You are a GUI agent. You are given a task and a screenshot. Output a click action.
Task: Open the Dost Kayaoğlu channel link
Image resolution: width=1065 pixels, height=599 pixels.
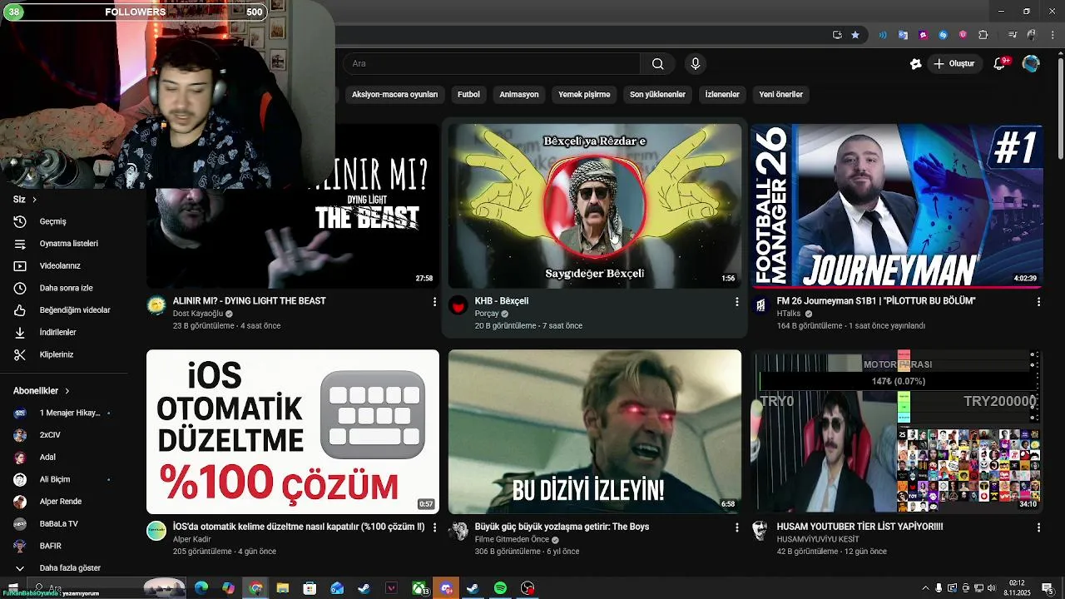(x=198, y=314)
